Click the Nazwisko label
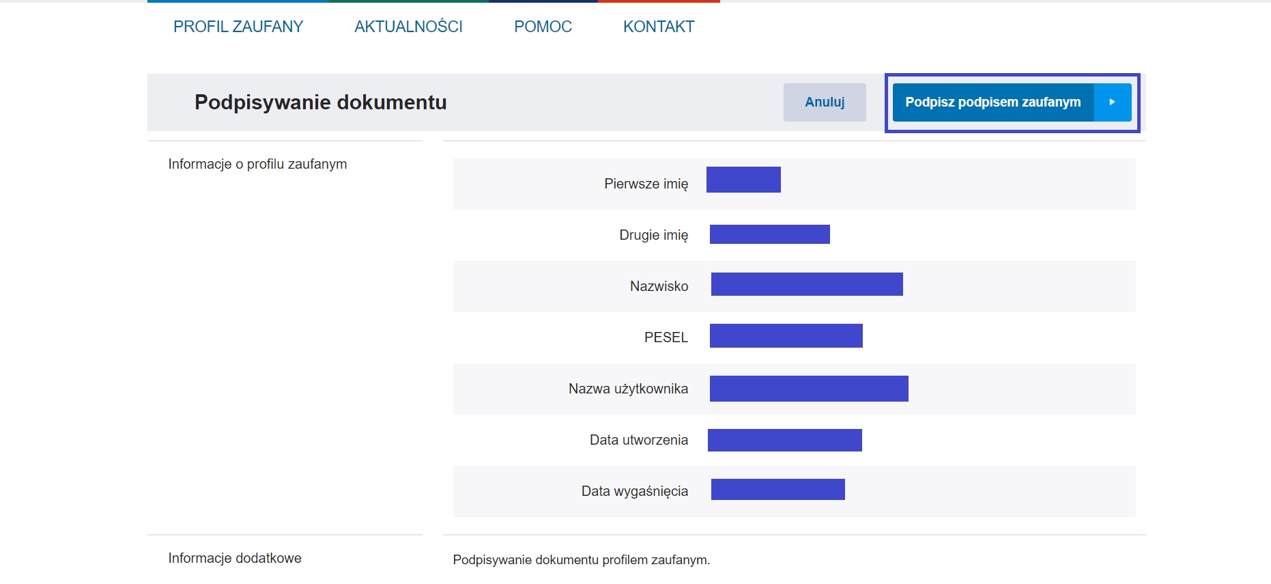 [659, 286]
